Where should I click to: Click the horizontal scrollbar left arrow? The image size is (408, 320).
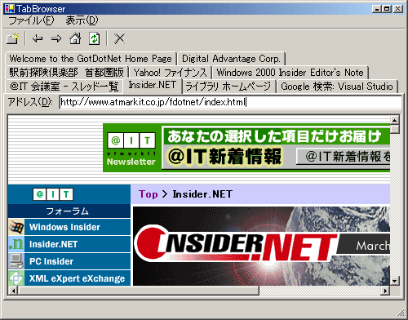13,291
